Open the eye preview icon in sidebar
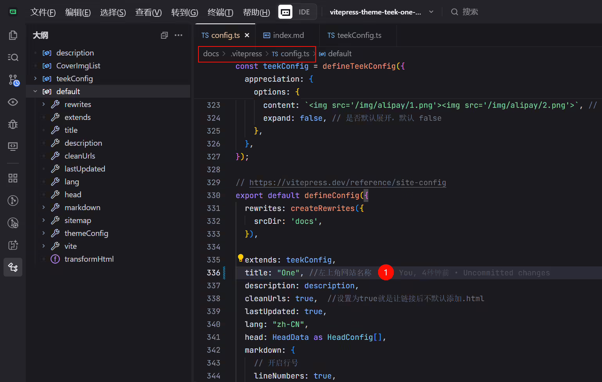The image size is (602, 382). click(x=13, y=102)
